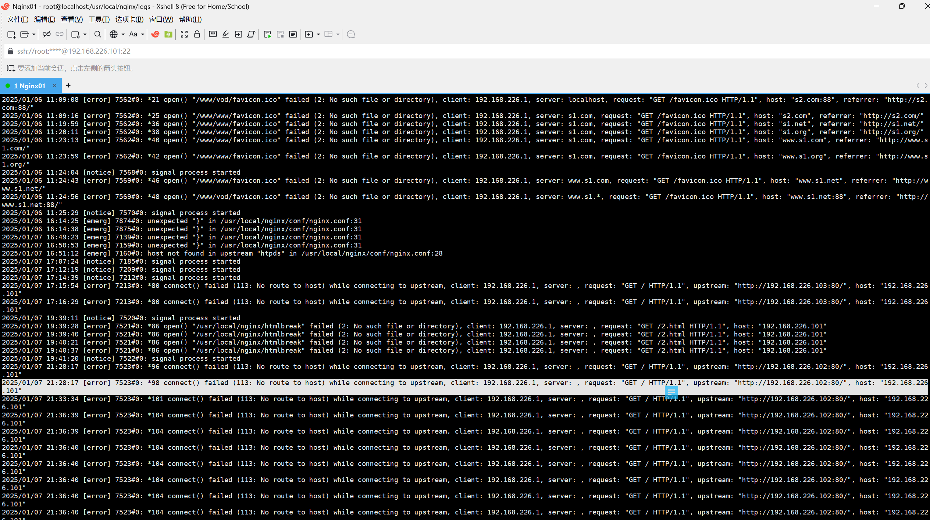Image resolution: width=930 pixels, height=520 pixels.
Task: Toggle the screen lock padlock icon
Action: pos(197,34)
